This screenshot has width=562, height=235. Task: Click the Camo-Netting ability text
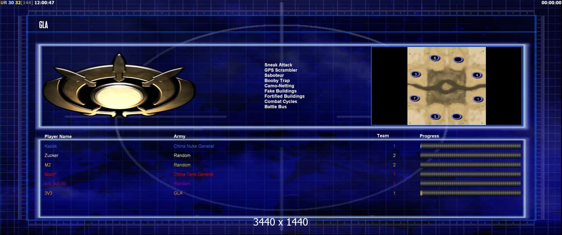pos(279,86)
